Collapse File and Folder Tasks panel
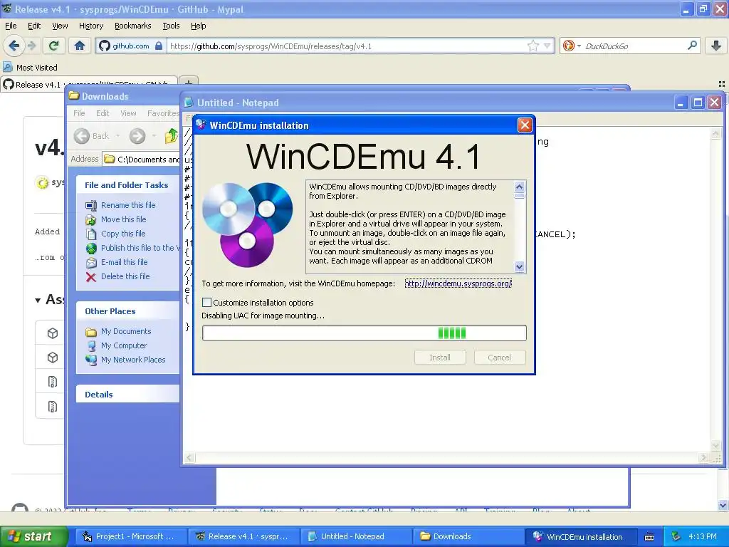This screenshot has width=729, height=547. tap(127, 185)
